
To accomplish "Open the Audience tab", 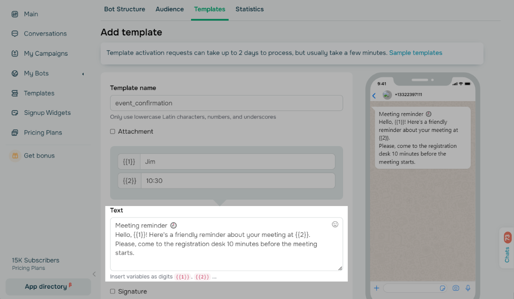I will 170,9.
